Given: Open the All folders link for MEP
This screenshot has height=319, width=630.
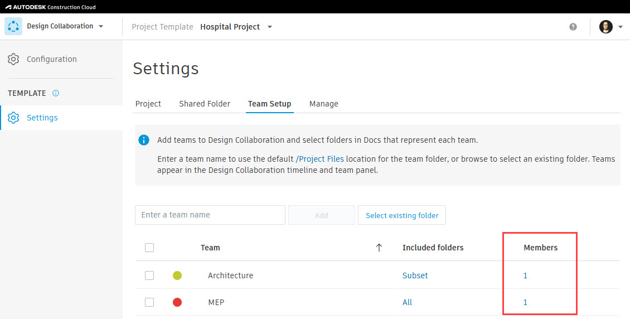Looking at the screenshot, I should [407, 302].
